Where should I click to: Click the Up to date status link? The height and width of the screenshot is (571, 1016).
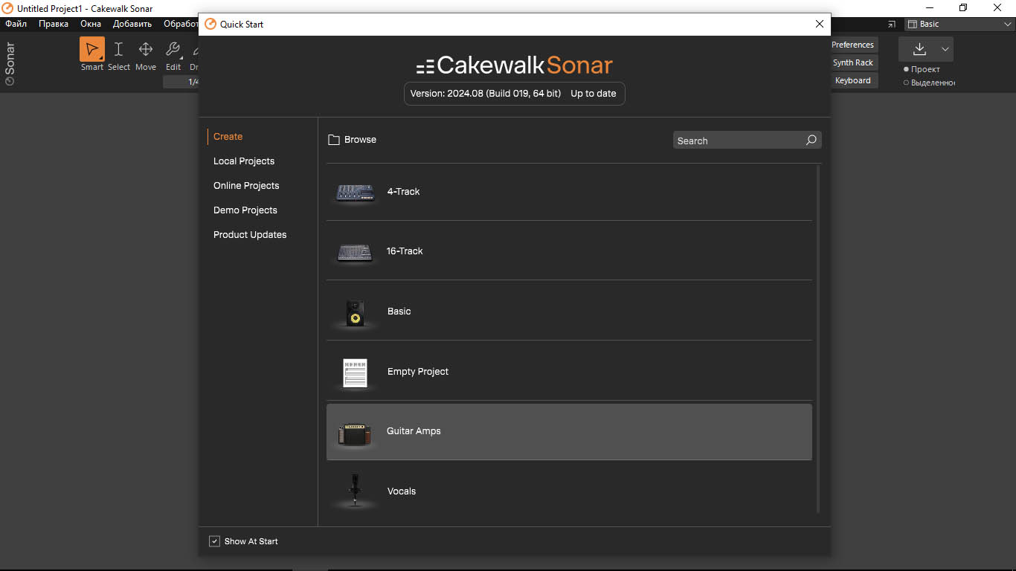pos(594,94)
